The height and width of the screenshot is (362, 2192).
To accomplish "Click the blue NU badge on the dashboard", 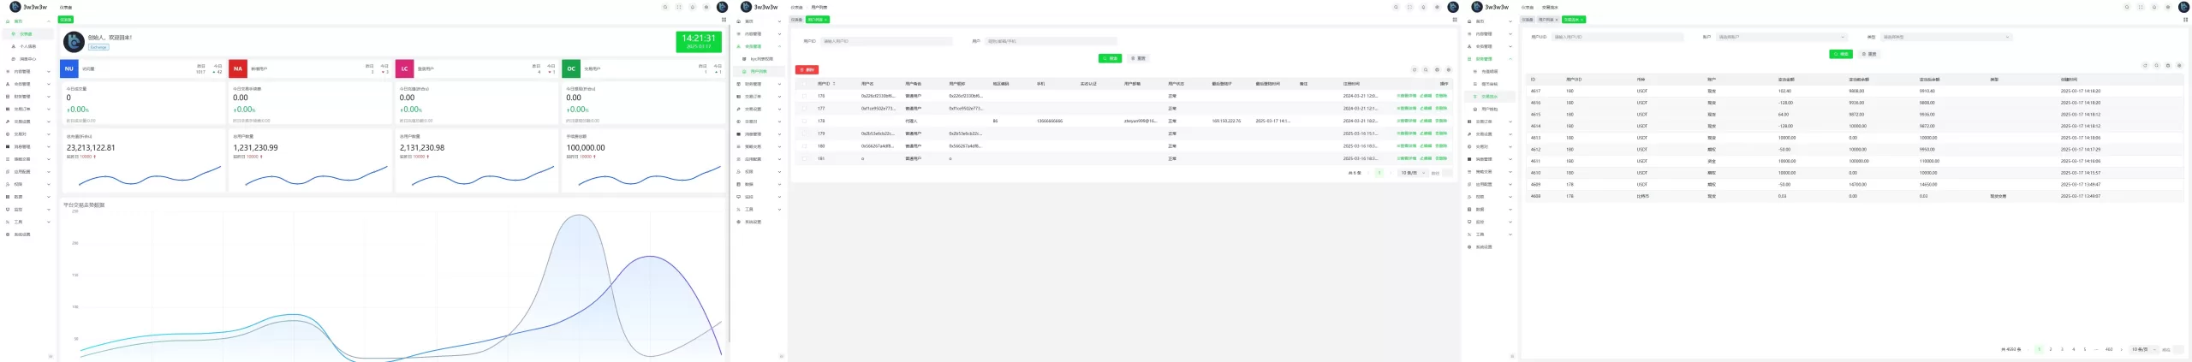I will coord(69,69).
